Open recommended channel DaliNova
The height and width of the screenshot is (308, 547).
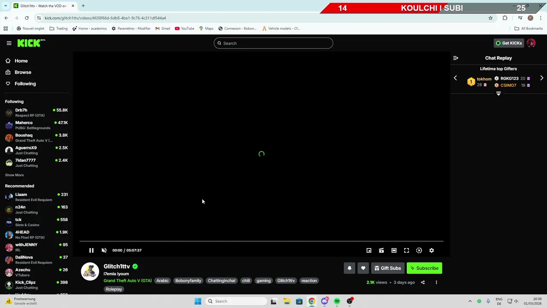pos(36,260)
